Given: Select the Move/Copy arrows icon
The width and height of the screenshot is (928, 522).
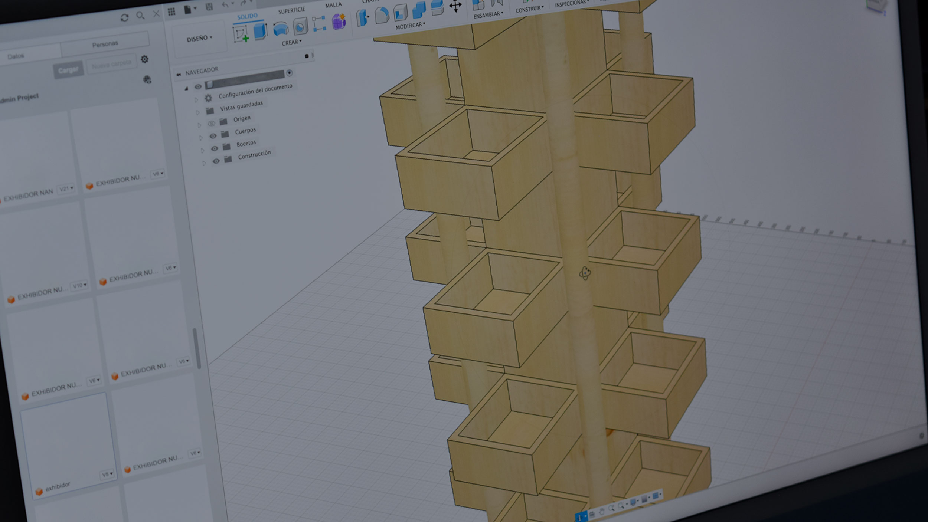Looking at the screenshot, I should click(x=455, y=6).
